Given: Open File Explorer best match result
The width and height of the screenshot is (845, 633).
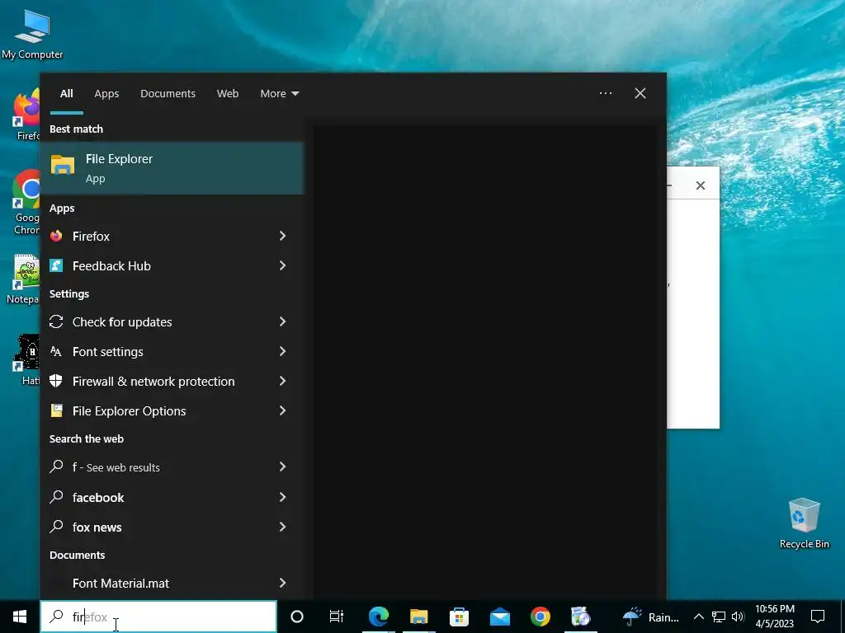Looking at the screenshot, I should pos(172,168).
